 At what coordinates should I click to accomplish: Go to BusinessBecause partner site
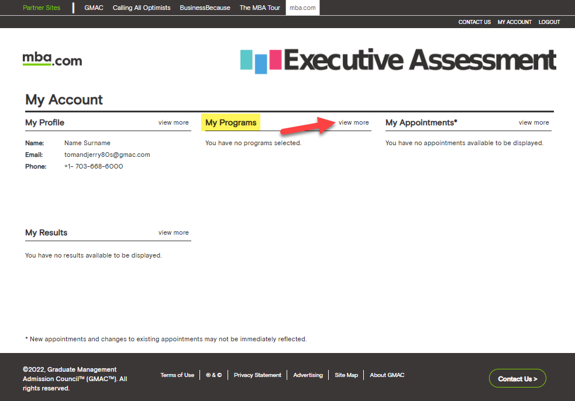(205, 8)
